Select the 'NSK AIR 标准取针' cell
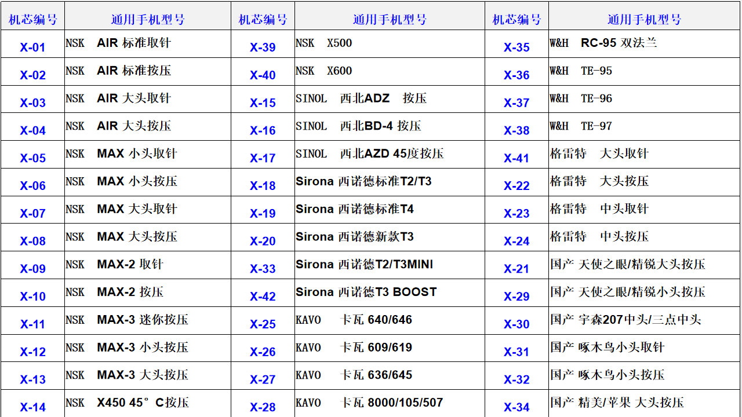742x417 pixels. coord(148,44)
